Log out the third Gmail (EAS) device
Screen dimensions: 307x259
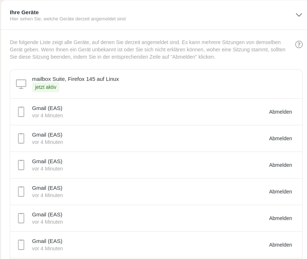(280, 165)
